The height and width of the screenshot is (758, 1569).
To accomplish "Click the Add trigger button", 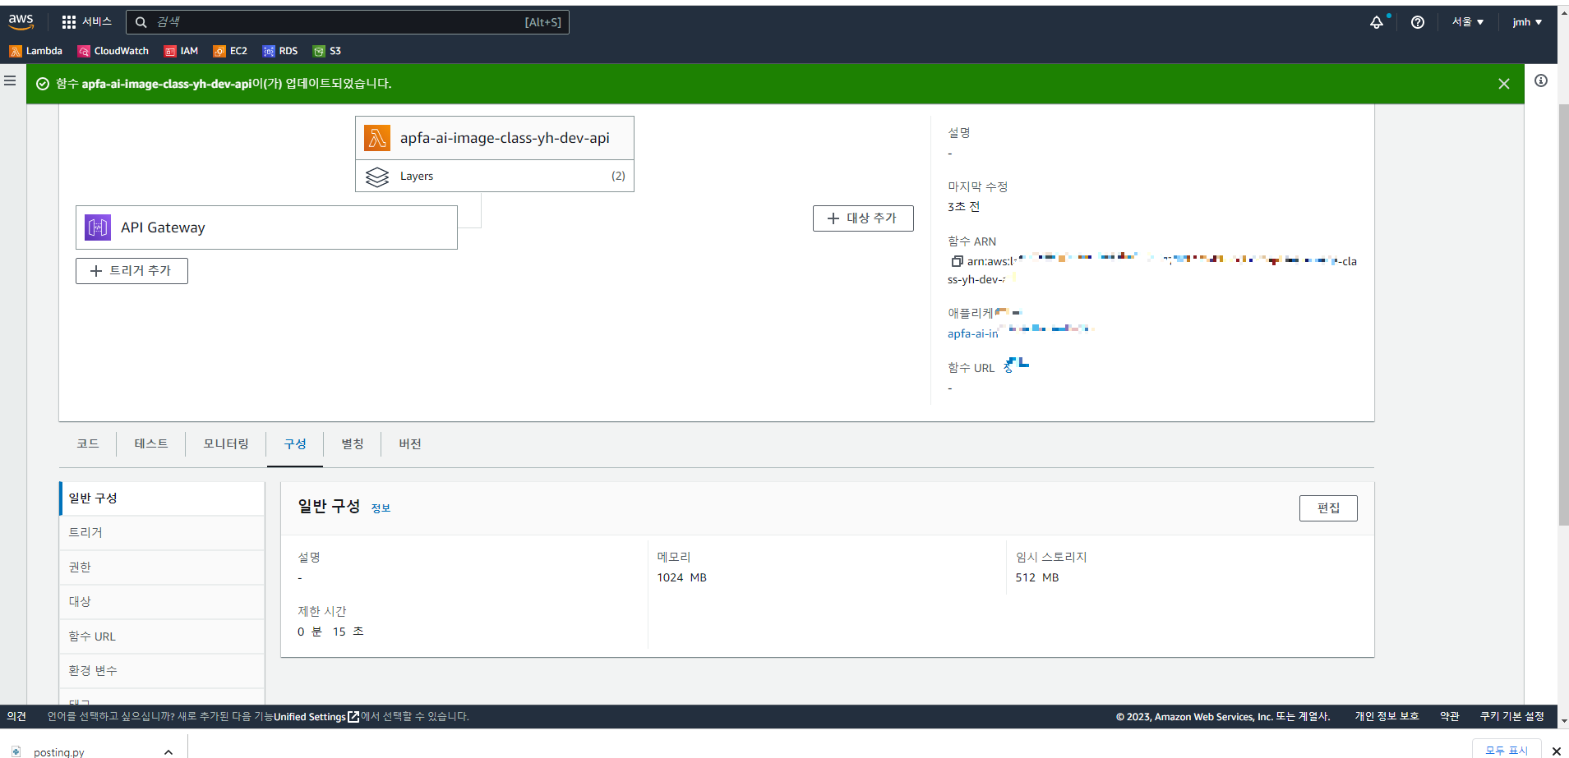I will coord(132,271).
